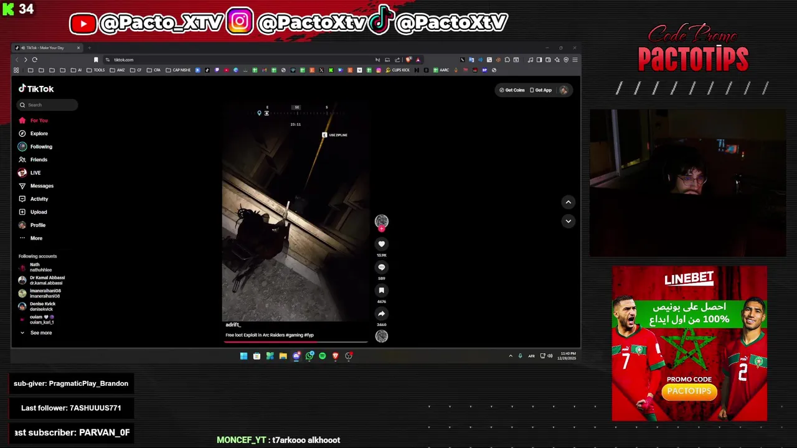Click the volume icon in system tray
The height and width of the screenshot is (448, 797).
(x=550, y=356)
